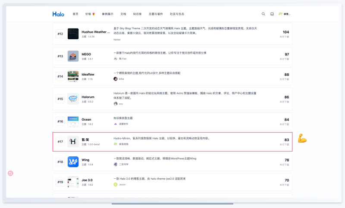
Task: Click the 84 download count
Action: (287, 120)
